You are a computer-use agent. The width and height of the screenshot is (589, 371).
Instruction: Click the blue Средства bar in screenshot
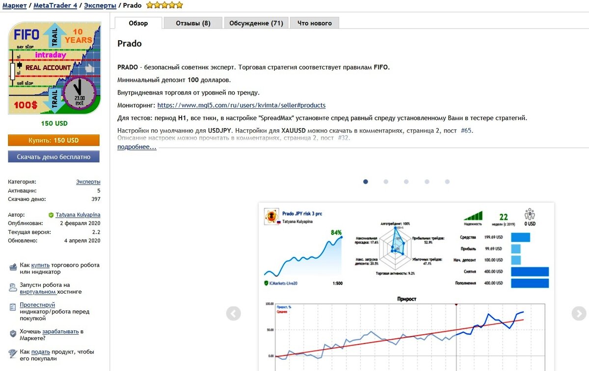tap(521, 237)
